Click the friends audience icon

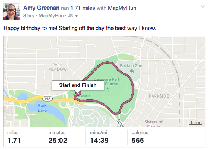pos(70,15)
